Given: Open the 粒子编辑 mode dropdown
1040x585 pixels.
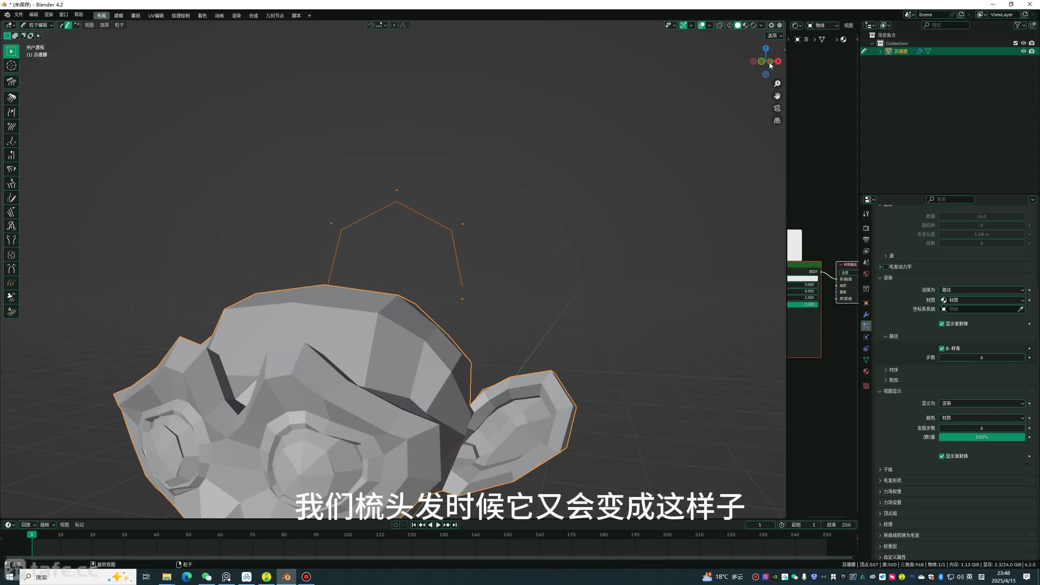Looking at the screenshot, I should pos(37,25).
